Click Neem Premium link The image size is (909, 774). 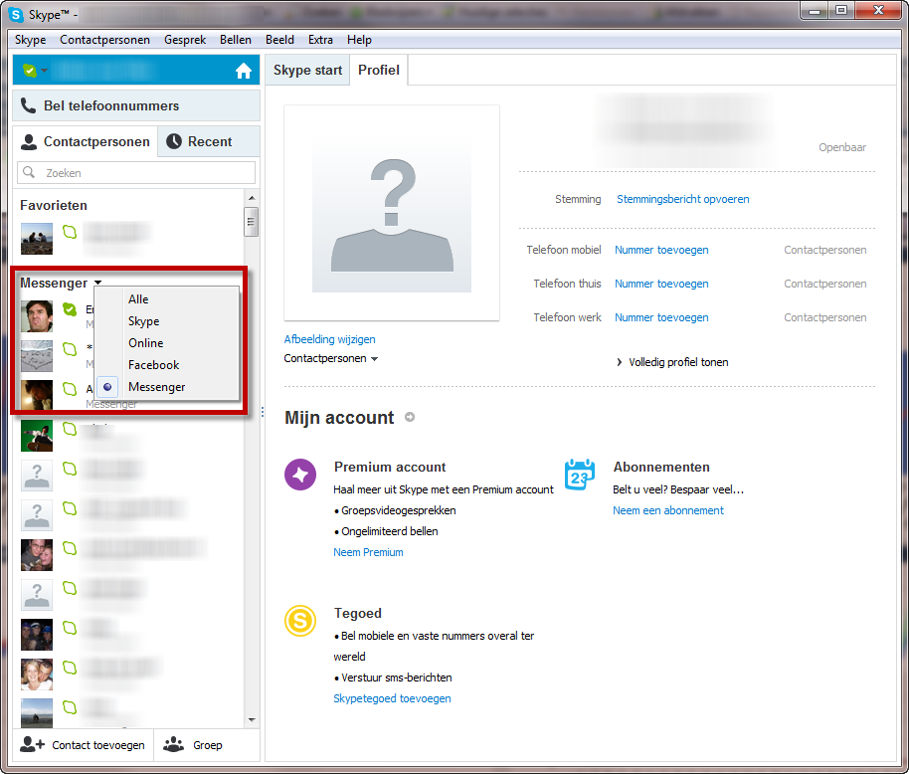click(368, 552)
